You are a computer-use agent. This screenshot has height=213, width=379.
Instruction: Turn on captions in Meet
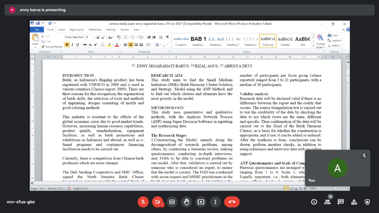[172, 202]
